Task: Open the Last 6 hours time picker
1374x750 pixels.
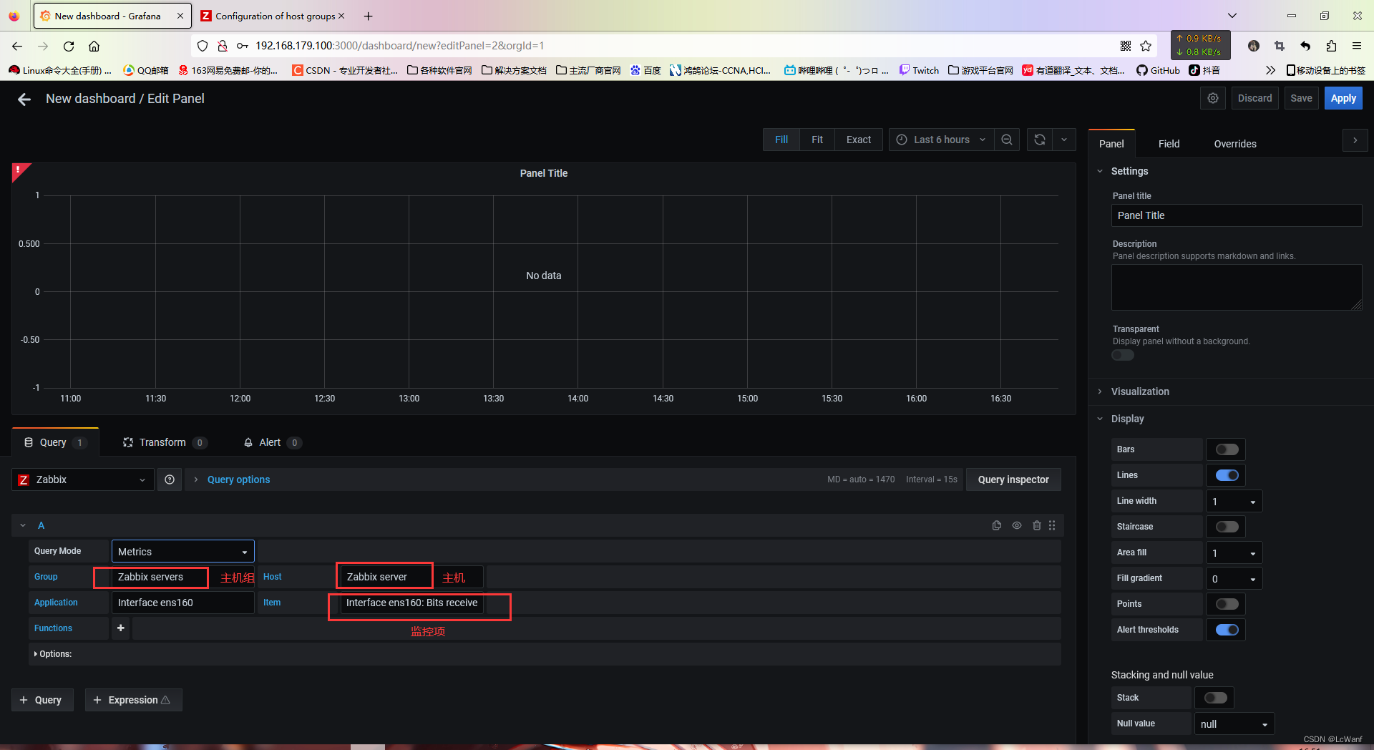Action: tap(941, 140)
